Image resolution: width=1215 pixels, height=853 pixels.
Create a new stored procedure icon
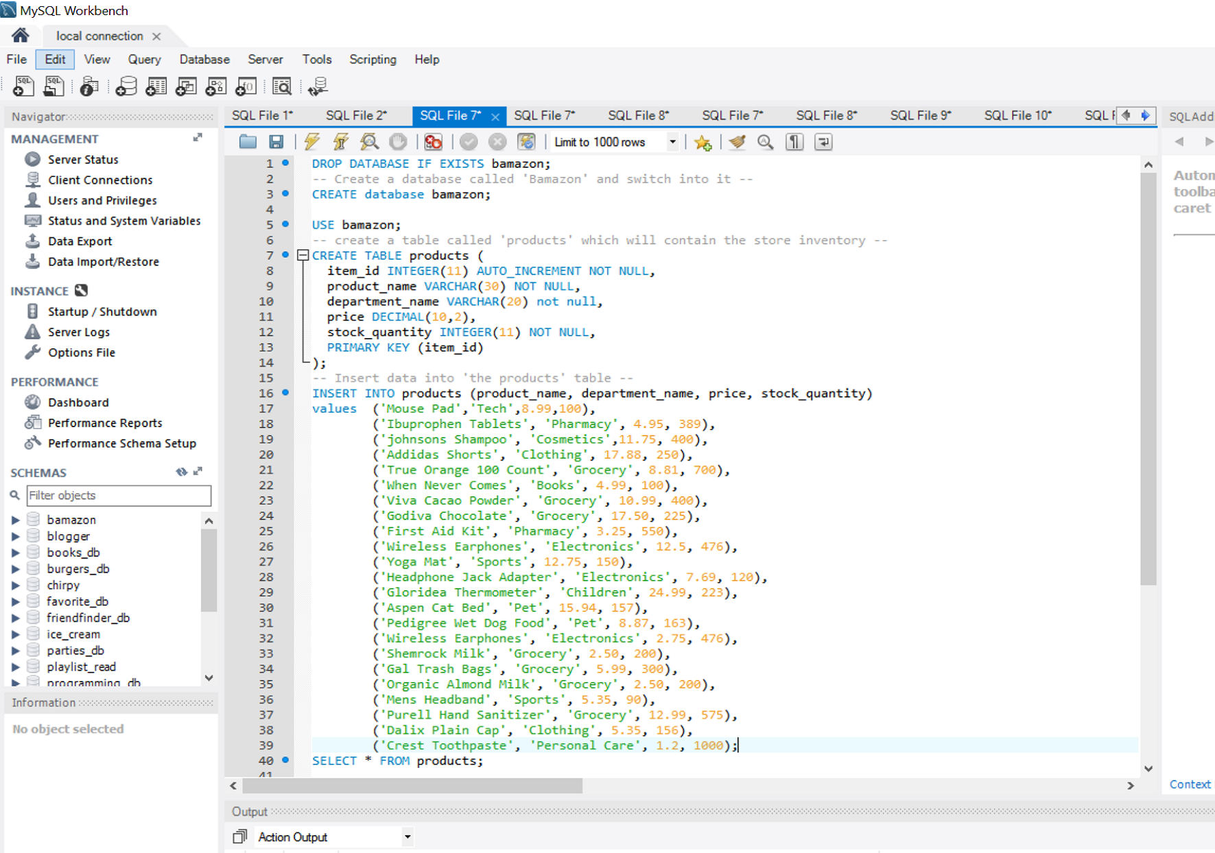[x=216, y=86]
